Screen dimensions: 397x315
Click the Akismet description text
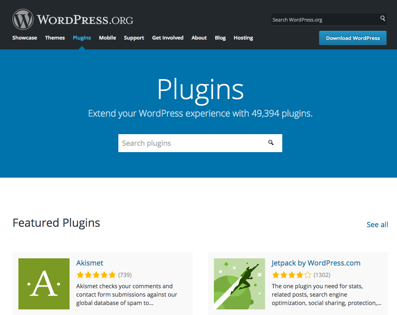(127, 295)
